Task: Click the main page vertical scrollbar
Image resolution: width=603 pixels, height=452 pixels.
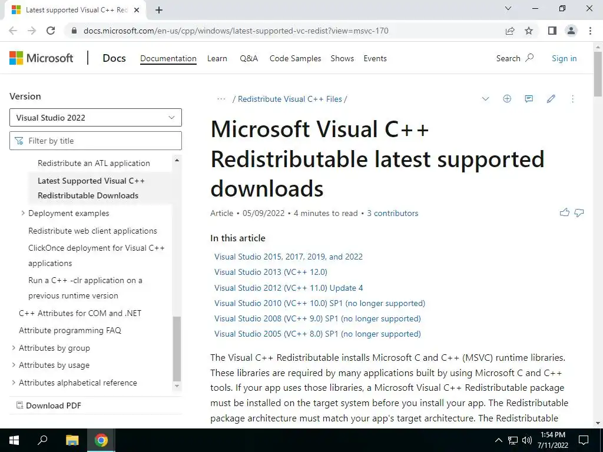Action: pos(598,74)
